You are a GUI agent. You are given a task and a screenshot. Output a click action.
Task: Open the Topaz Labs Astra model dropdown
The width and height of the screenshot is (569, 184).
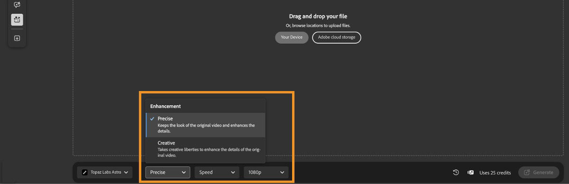tap(105, 173)
